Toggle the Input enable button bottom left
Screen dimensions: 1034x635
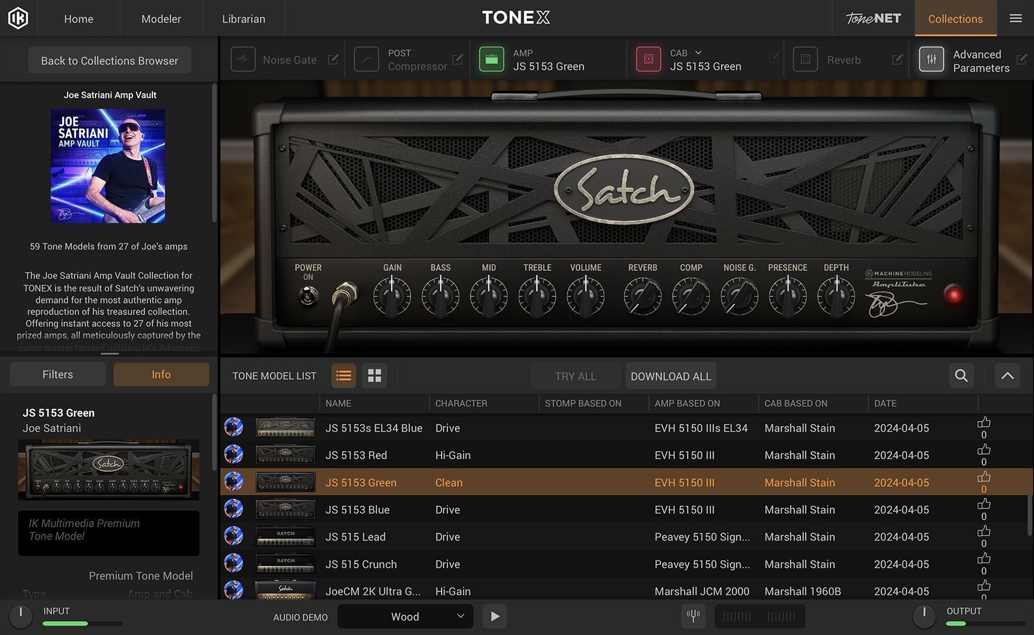21,616
